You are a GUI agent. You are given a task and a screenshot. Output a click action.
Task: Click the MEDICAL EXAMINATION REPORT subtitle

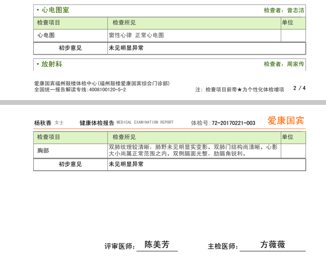(x=145, y=122)
